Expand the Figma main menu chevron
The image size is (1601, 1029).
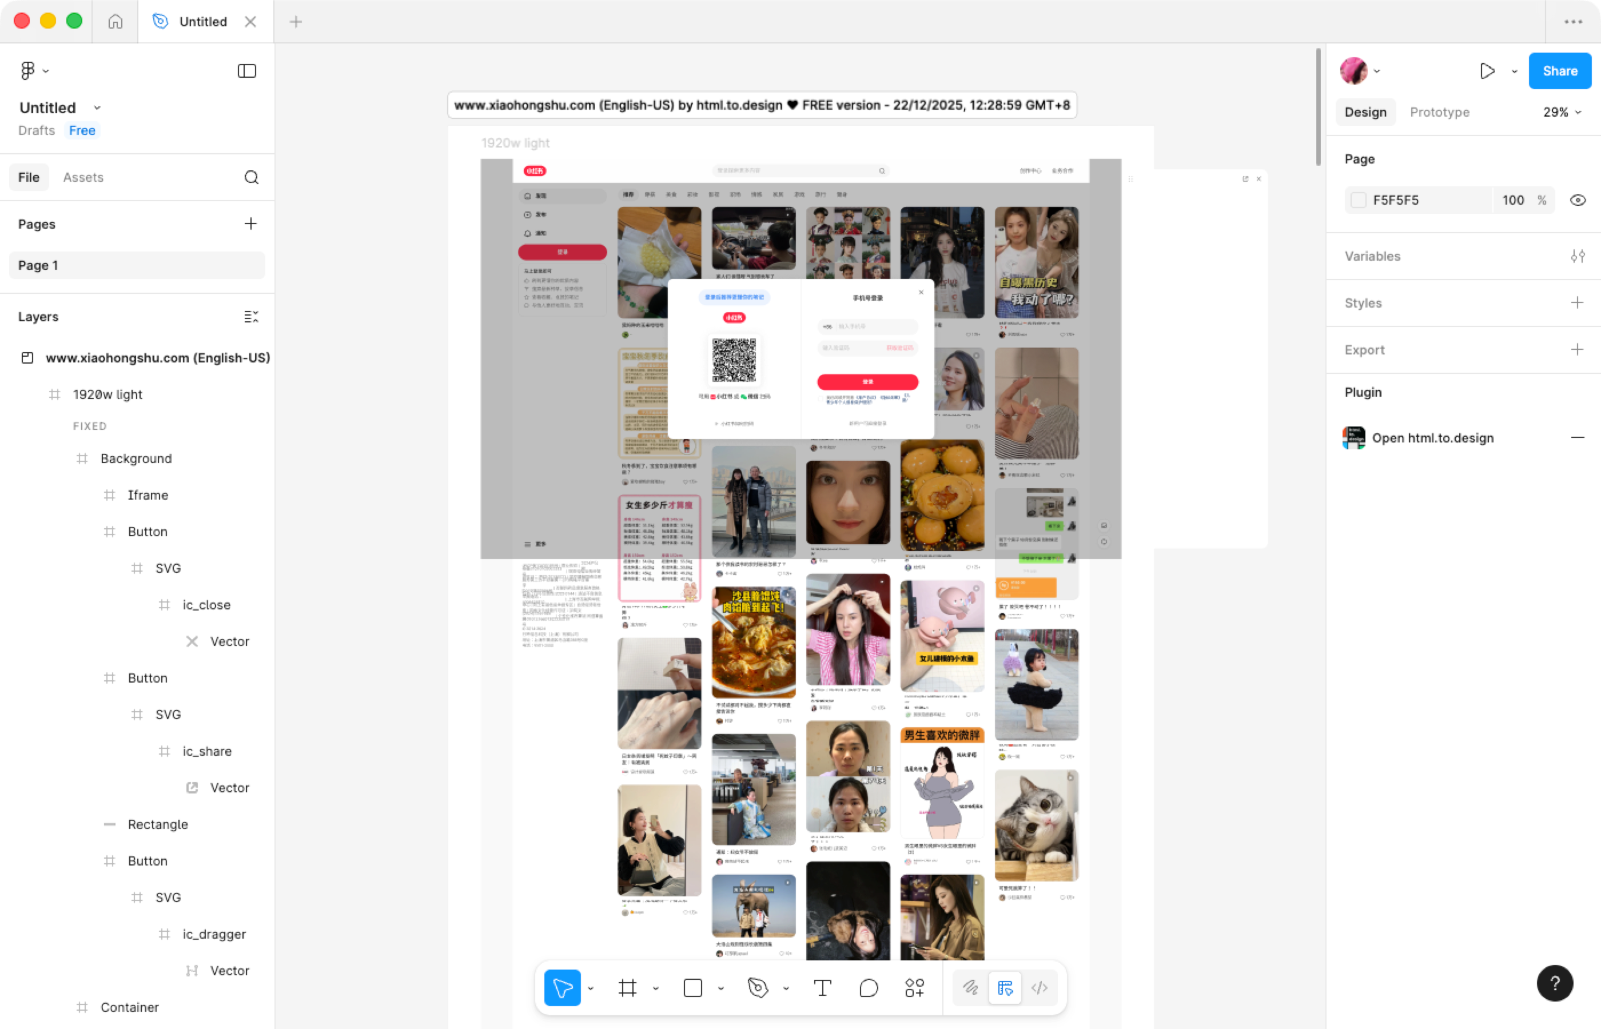click(46, 71)
